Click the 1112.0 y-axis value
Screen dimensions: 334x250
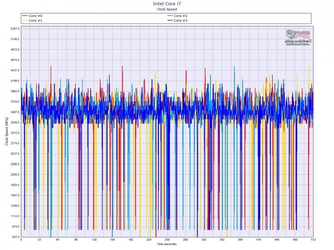pyautogui.click(x=15, y=216)
